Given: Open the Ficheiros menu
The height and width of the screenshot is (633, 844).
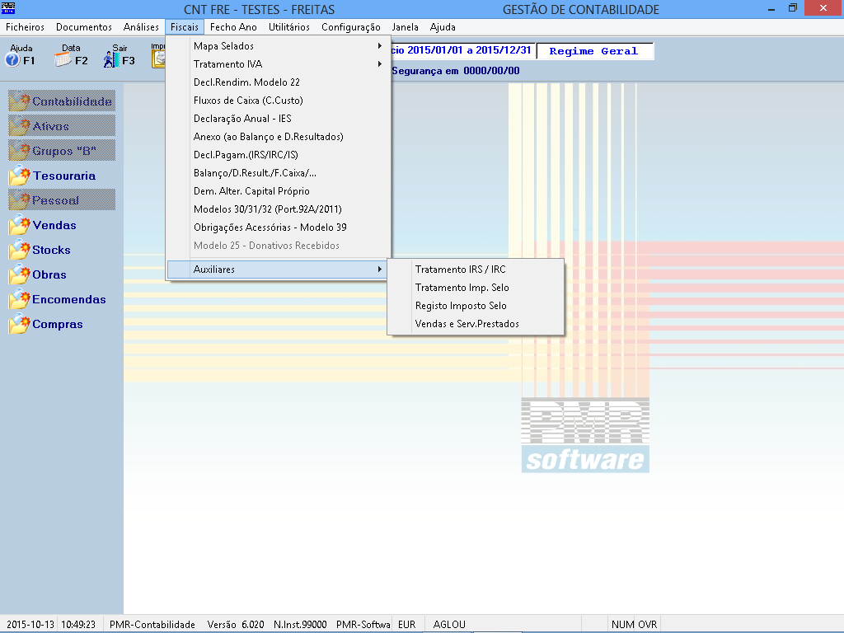Looking at the screenshot, I should (x=25, y=27).
